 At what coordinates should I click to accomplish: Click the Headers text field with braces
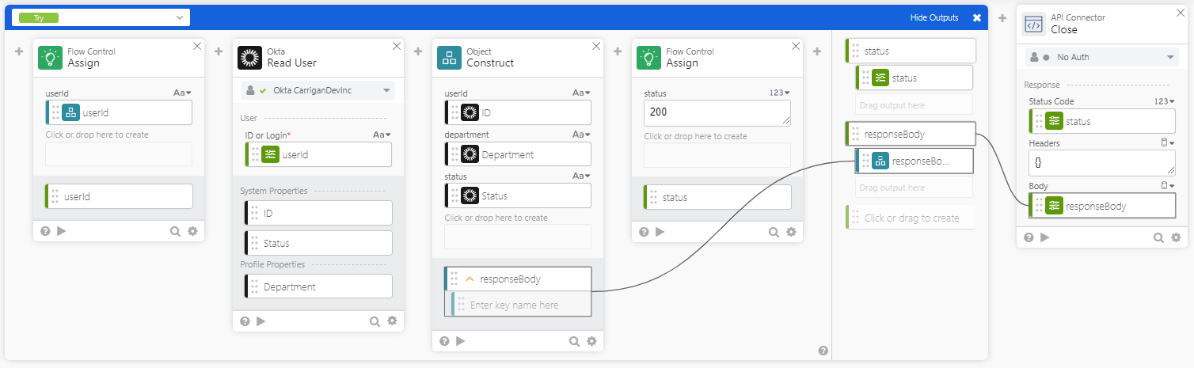(1101, 164)
